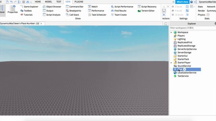Select TestService in Explorer
This screenshot has width=216, height=121.
point(183,76)
